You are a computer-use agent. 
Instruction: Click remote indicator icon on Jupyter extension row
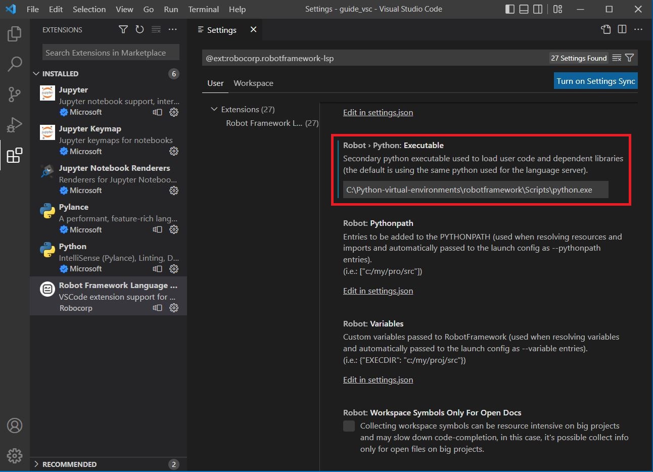tap(158, 112)
